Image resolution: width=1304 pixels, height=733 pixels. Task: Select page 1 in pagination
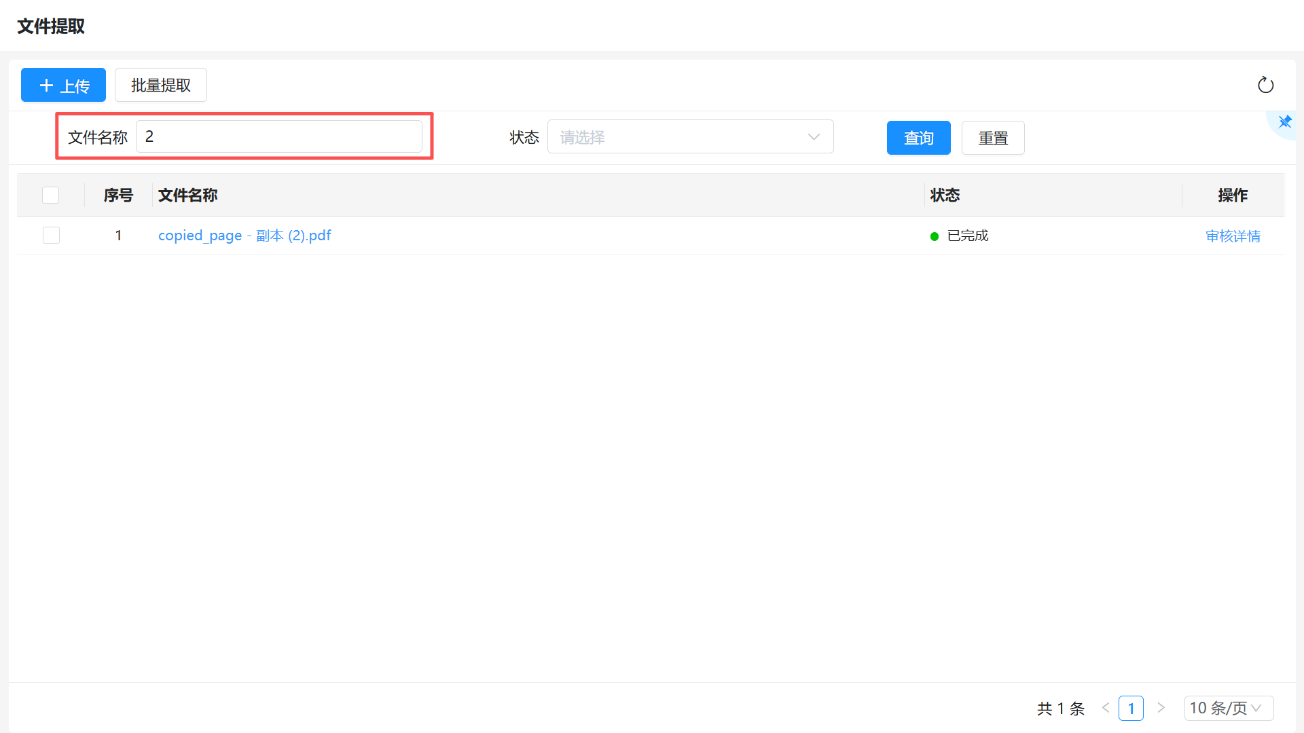[1131, 708]
